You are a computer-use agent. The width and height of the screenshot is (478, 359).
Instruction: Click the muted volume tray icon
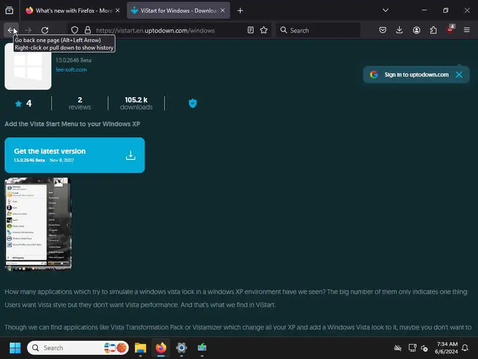point(424,348)
